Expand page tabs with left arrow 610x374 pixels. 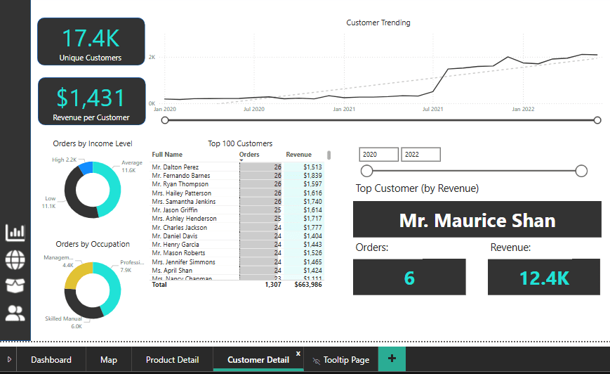(9, 359)
